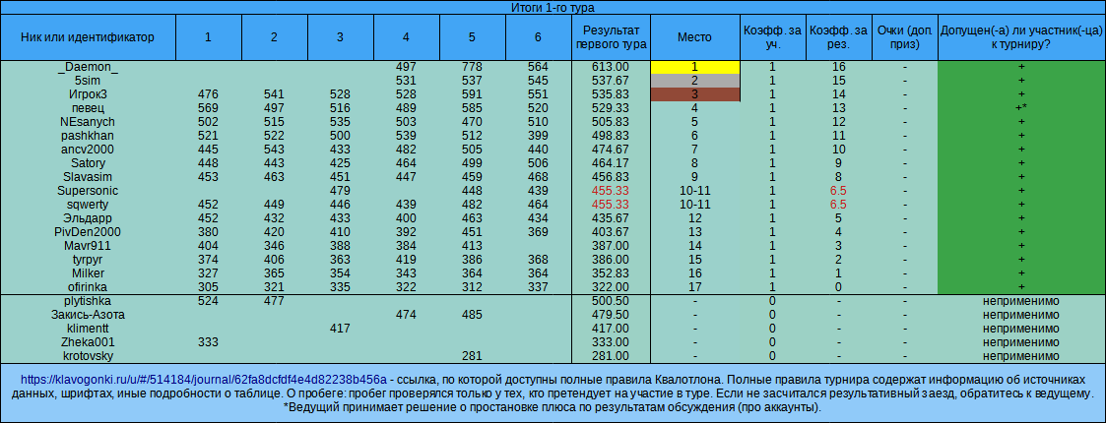
Task: Select the Закись-Азота nickname cell
Action: point(88,315)
